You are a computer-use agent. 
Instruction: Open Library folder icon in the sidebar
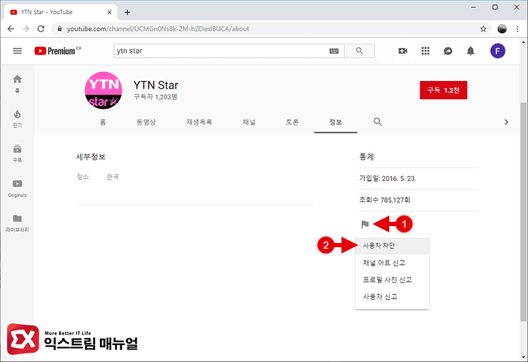click(x=17, y=223)
